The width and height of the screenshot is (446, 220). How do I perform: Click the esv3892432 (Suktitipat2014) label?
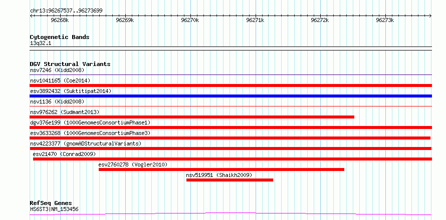point(71,91)
